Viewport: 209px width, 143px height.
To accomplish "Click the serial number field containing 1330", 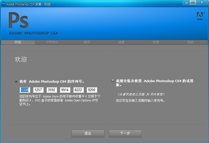I will [x=25, y=90].
